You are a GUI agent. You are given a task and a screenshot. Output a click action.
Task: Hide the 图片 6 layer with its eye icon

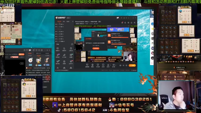[56, 24]
